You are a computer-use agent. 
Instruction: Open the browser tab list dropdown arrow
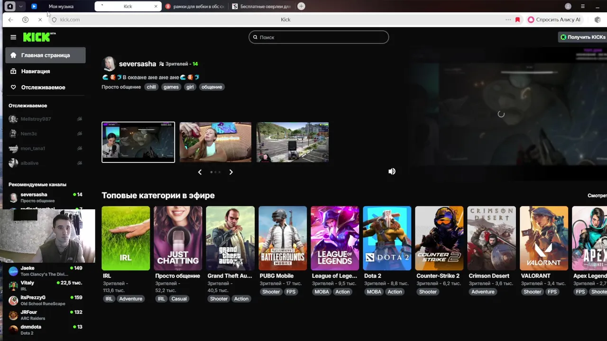coord(21,6)
